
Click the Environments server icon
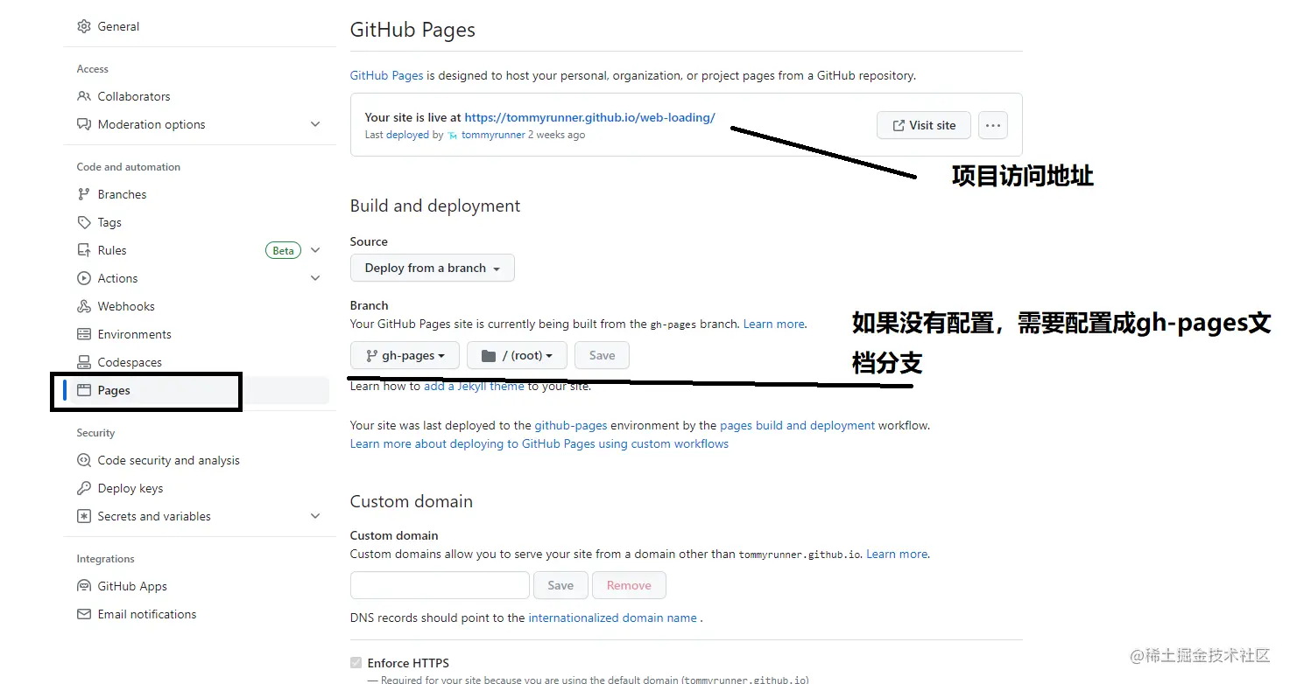pos(84,334)
